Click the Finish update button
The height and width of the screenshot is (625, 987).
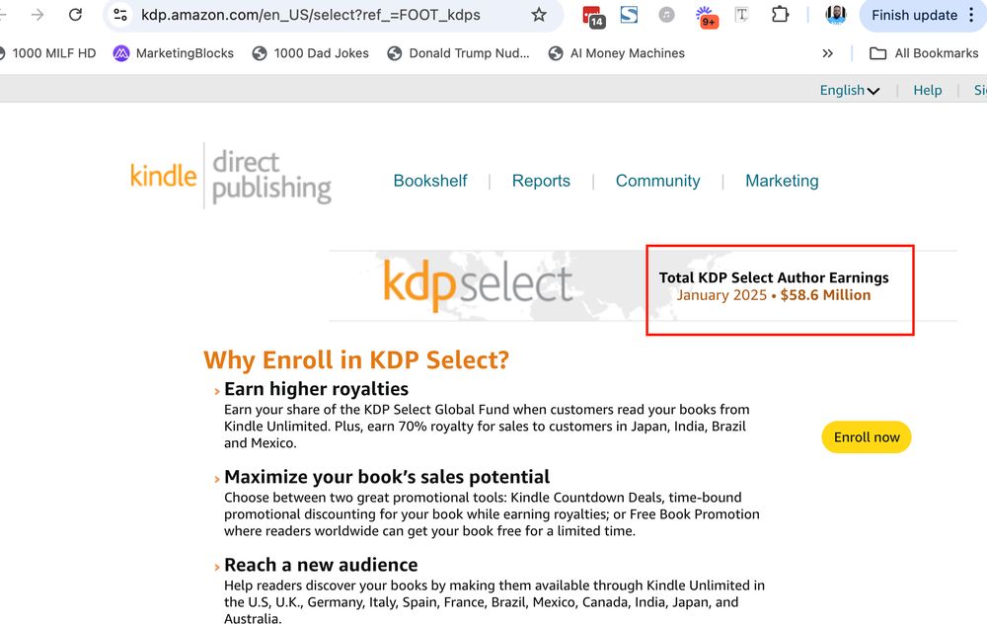[914, 15]
